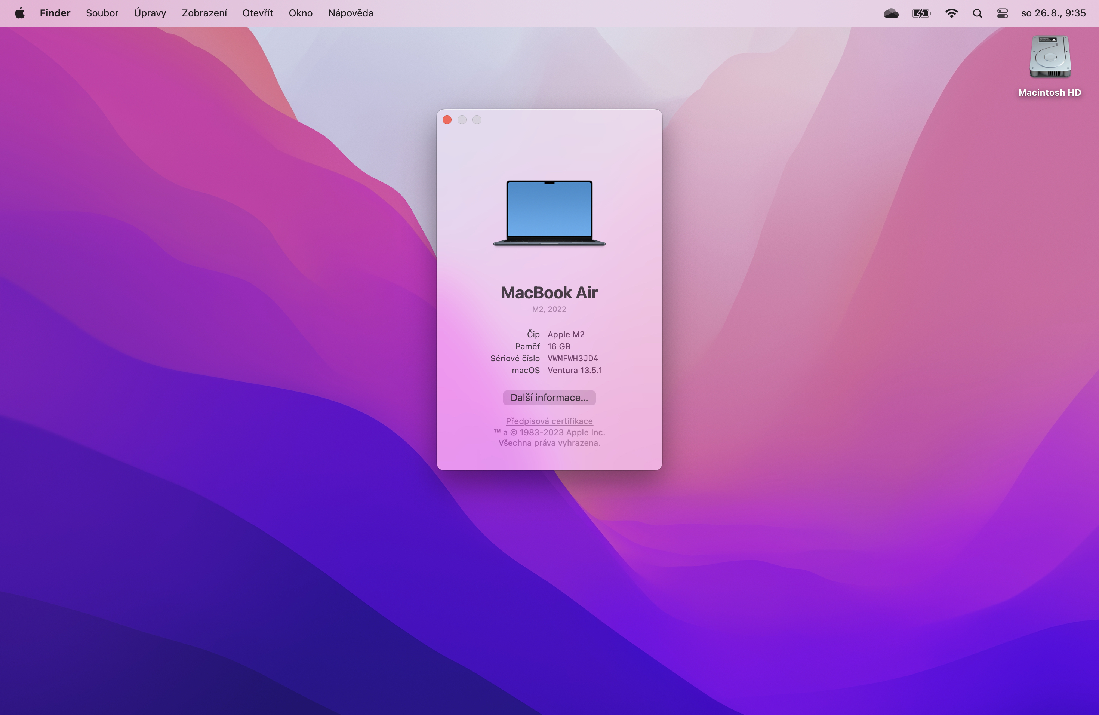The width and height of the screenshot is (1099, 715).
Task: Click the Další informace button
Action: 549,398
